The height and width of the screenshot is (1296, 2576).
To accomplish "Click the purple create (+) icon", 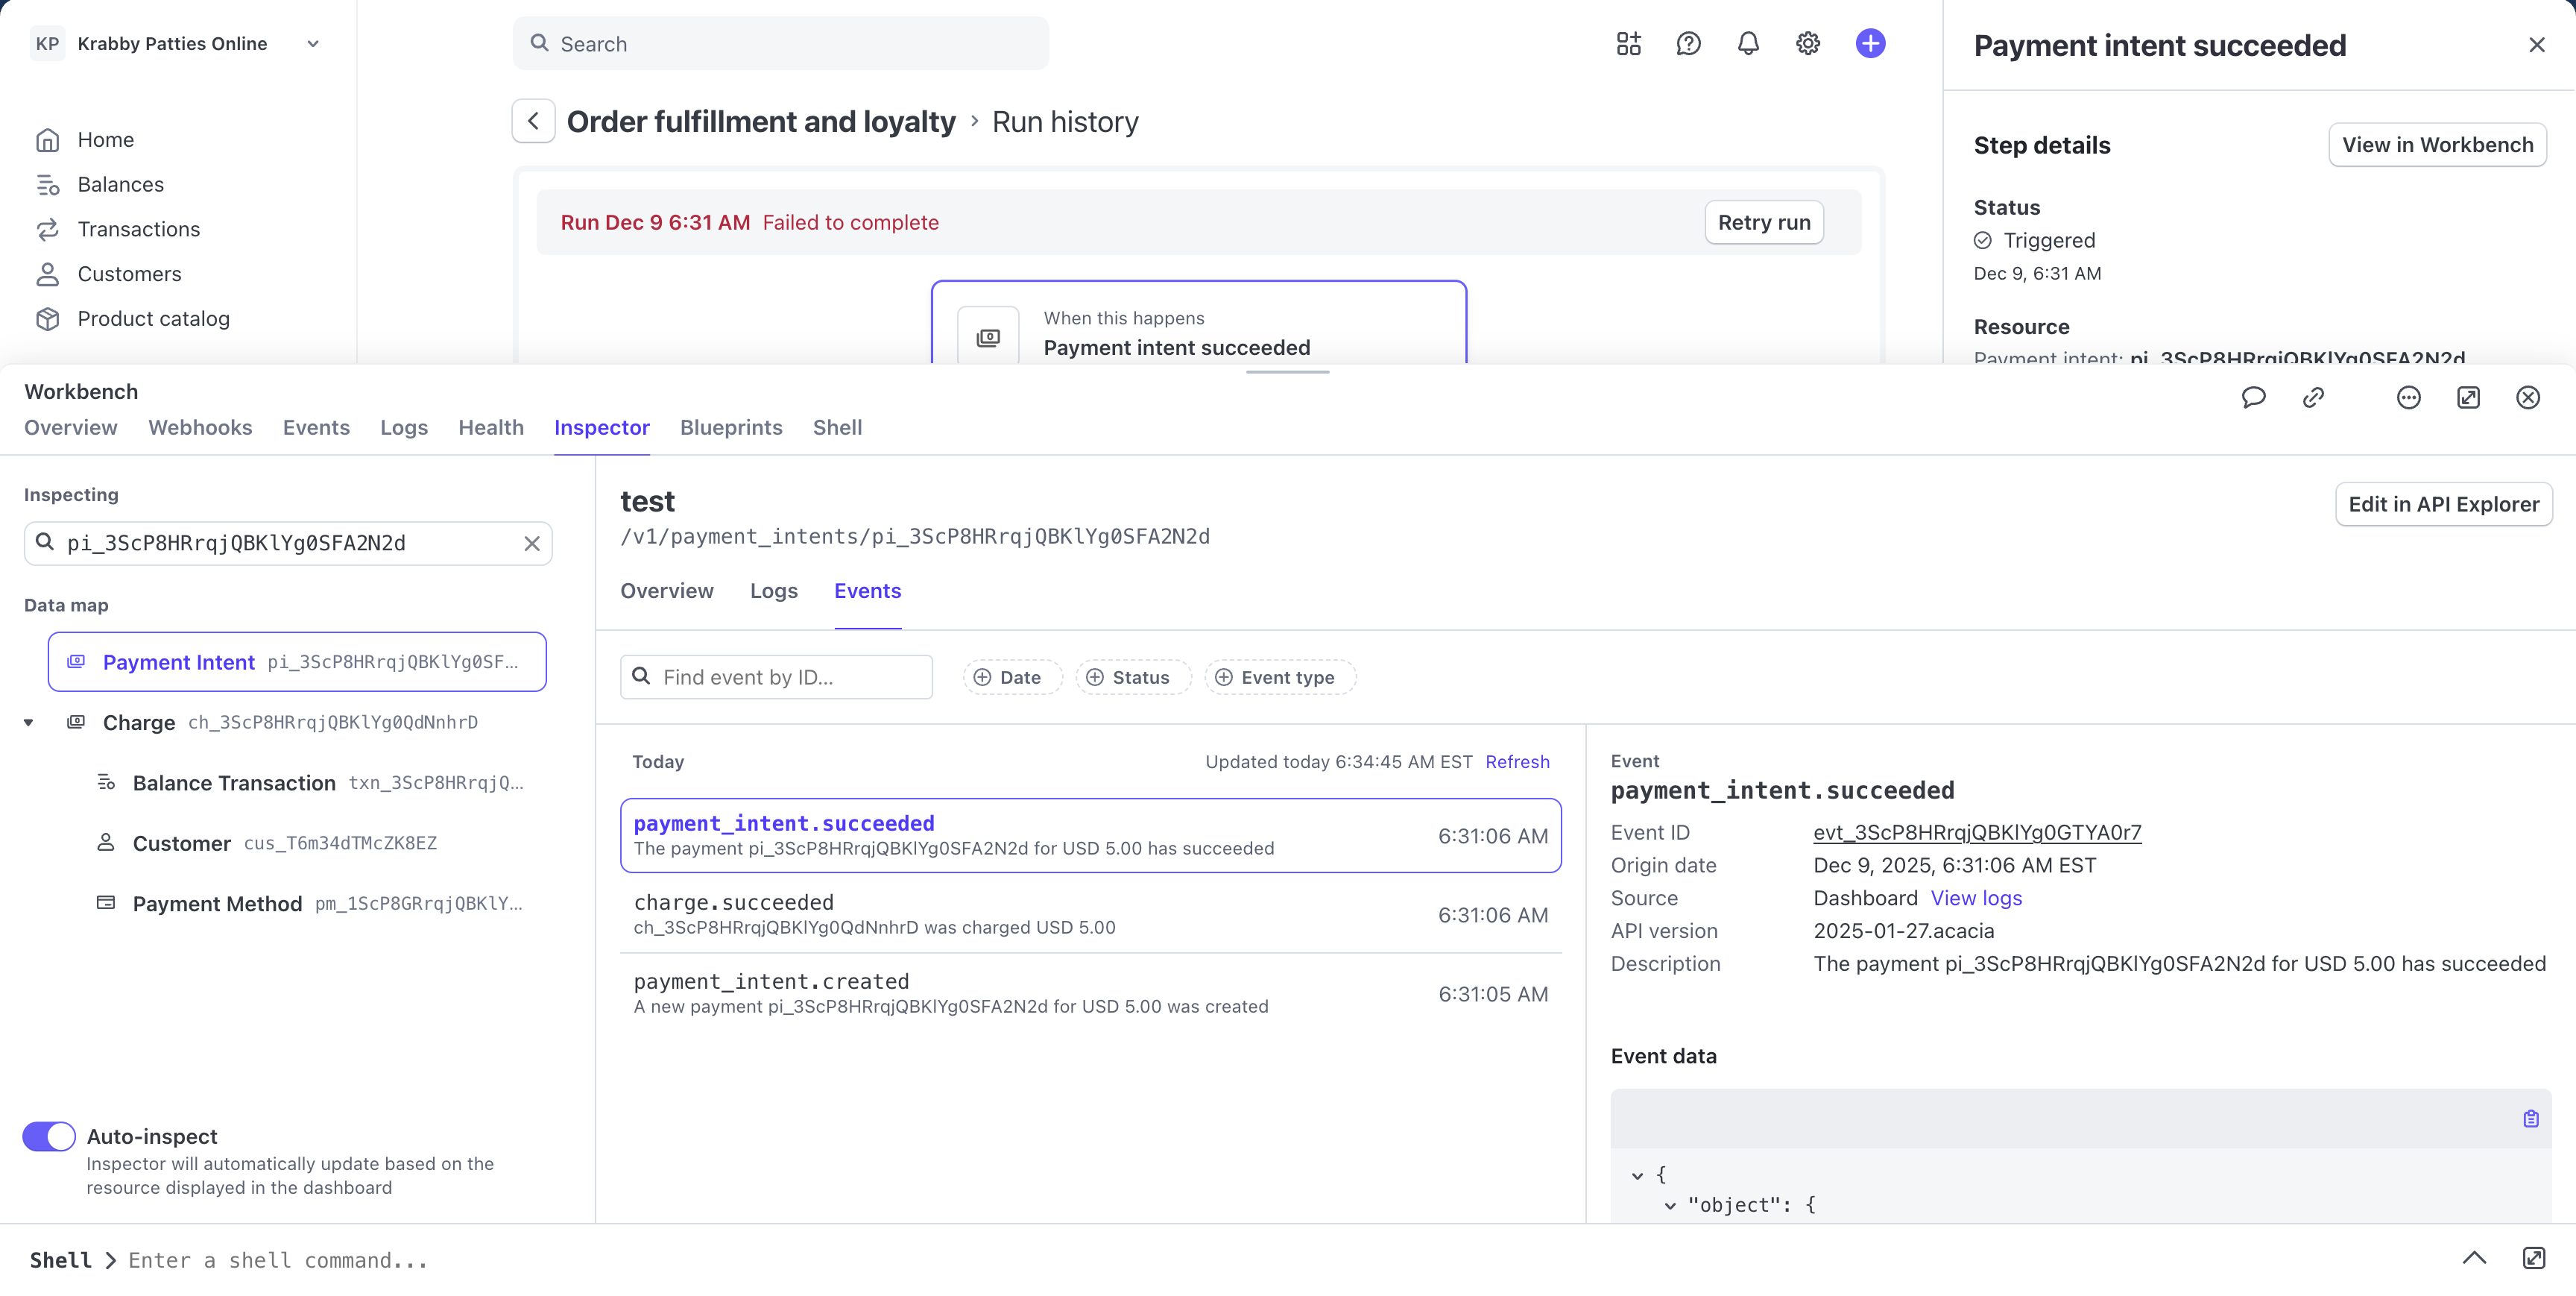I will click(1871, 43).
